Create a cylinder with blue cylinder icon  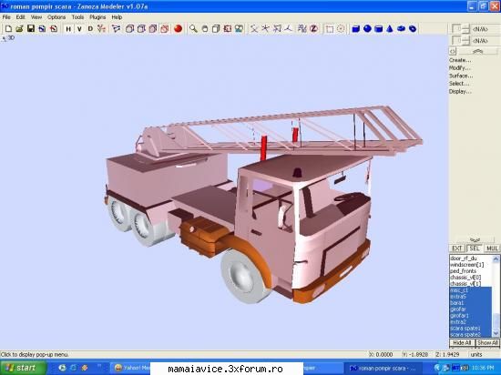click(379, 29)
